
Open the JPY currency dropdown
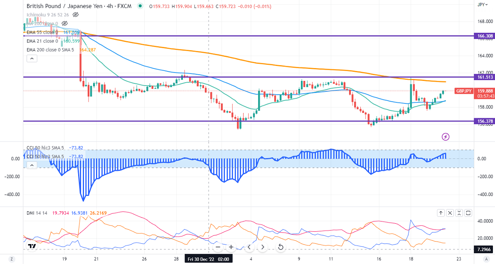point(482,5)
